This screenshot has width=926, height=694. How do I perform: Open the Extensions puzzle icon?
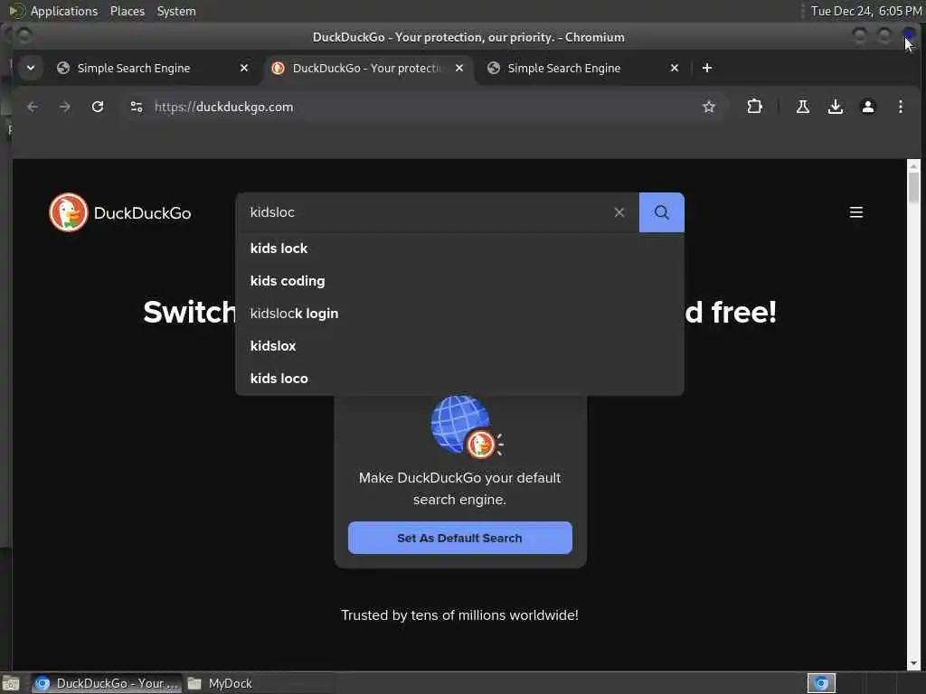tap(754, 107)
